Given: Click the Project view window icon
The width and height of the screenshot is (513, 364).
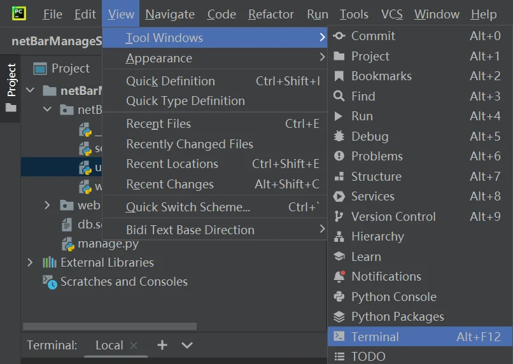Looking at the screenshot, I should pos(40,69).
